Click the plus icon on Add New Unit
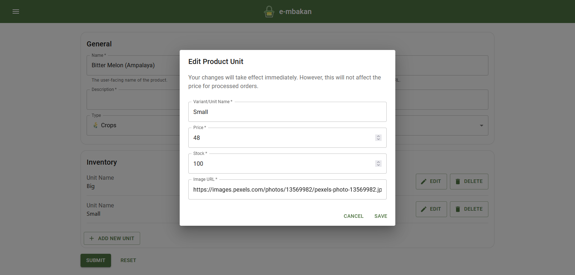The width and height of the screenshot is (575, 275). click(x=92, y=238)
